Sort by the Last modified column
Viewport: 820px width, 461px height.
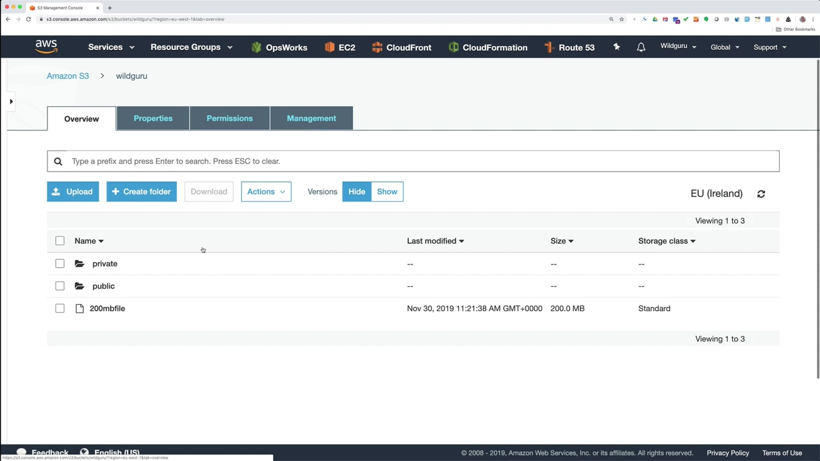click(436, 241)
